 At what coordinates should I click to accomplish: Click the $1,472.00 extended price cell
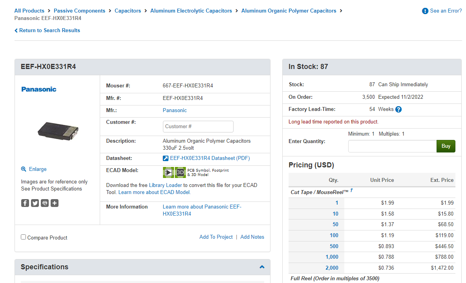click(x=442, y=268)
